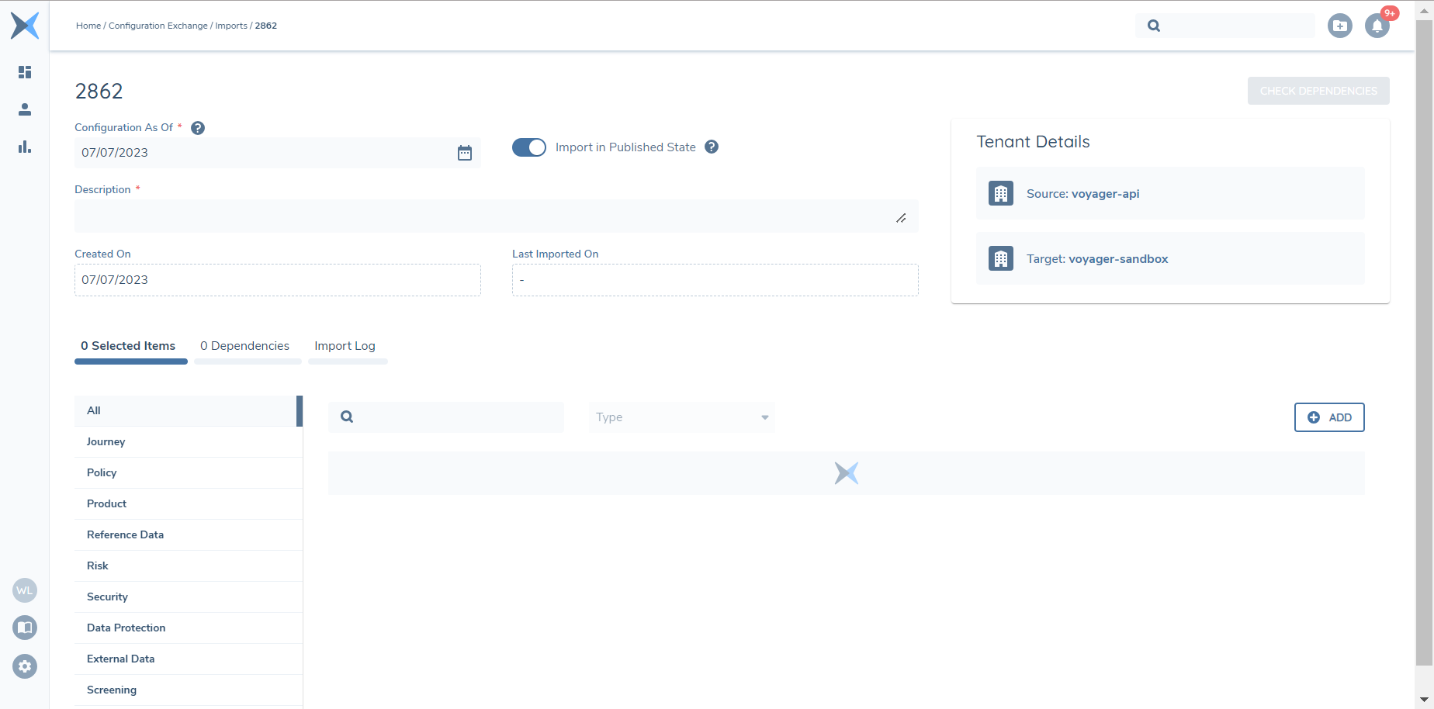Viewport: 1434px width, 709px height.
Task: Open the notifications bell showing 9+
Action: (x=1378, y=26)
